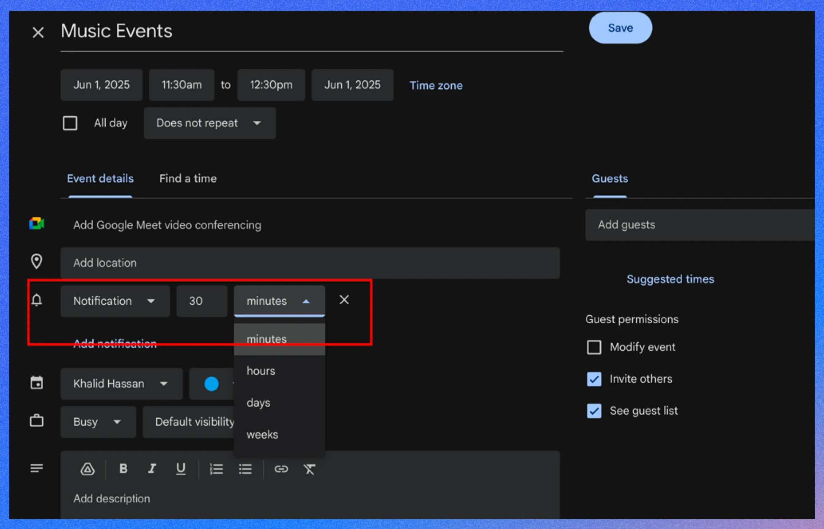The width and height of the screenshot is (824, 529).
Task: Open the Khalid Hassan calendar dropdown
Action: coord(121,384)
